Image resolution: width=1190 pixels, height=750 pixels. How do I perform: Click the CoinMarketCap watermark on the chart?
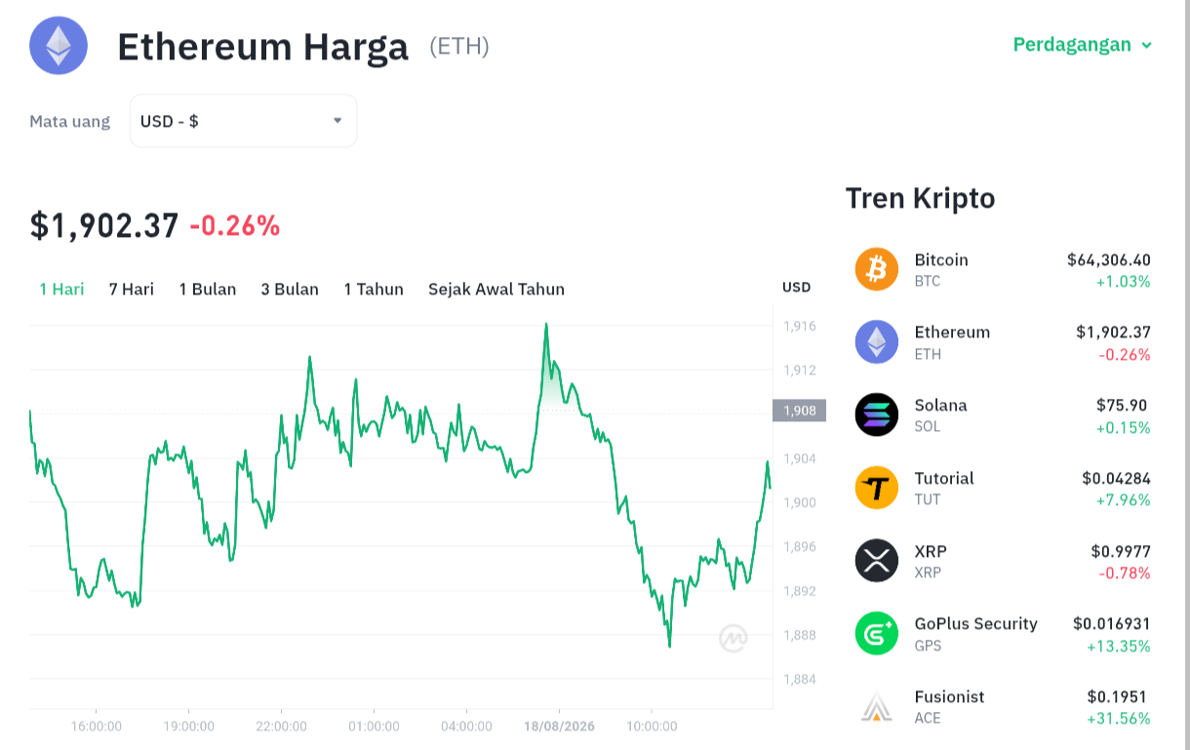(x=734, y=639)
